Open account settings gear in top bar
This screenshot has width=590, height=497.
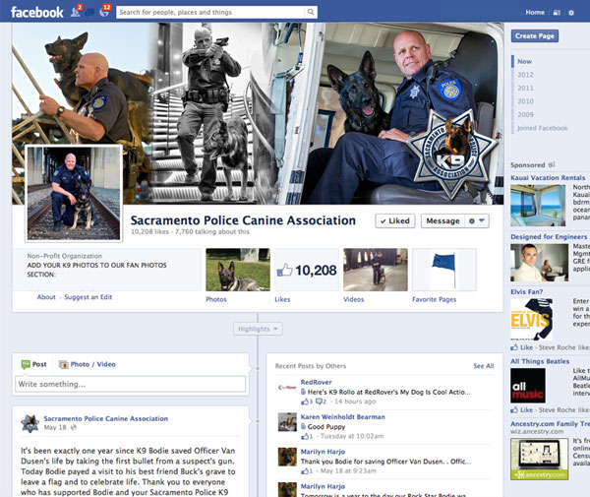click(571, 13)
